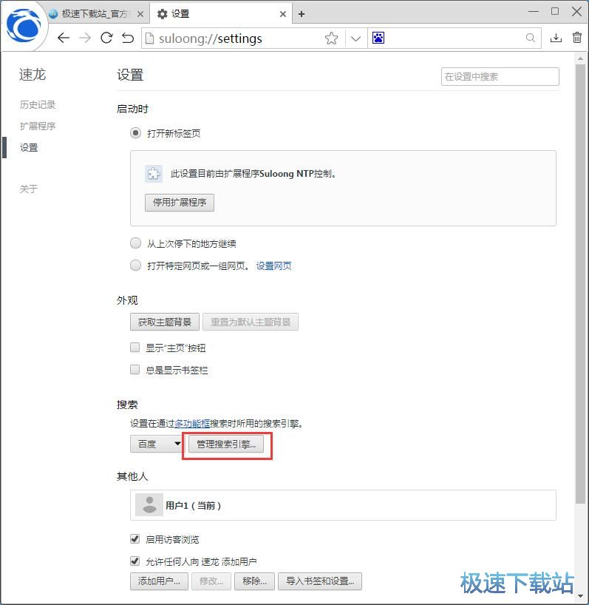Click the vertical scrollbar thumb

click(x=580, y=283)
